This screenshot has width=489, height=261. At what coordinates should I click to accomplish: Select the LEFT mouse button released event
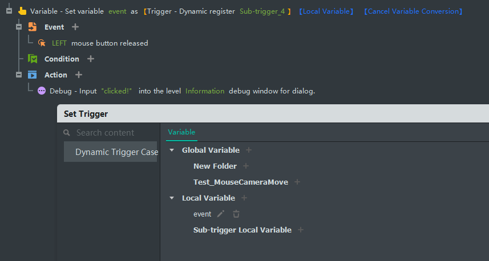click(x=100, y=43)
